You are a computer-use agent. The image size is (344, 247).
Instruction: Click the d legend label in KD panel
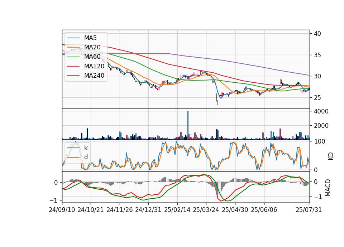[x=86, y=157]
